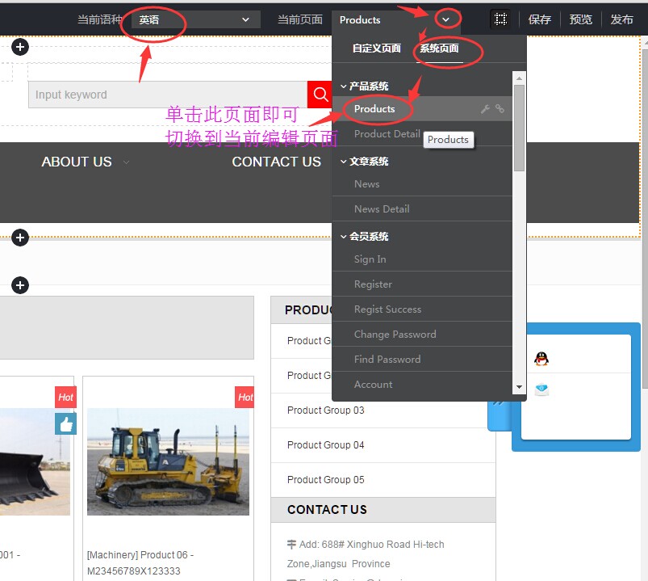Click the email icon below the QQ icon
The width and height of the screenshot is (648, 581).
541,389
